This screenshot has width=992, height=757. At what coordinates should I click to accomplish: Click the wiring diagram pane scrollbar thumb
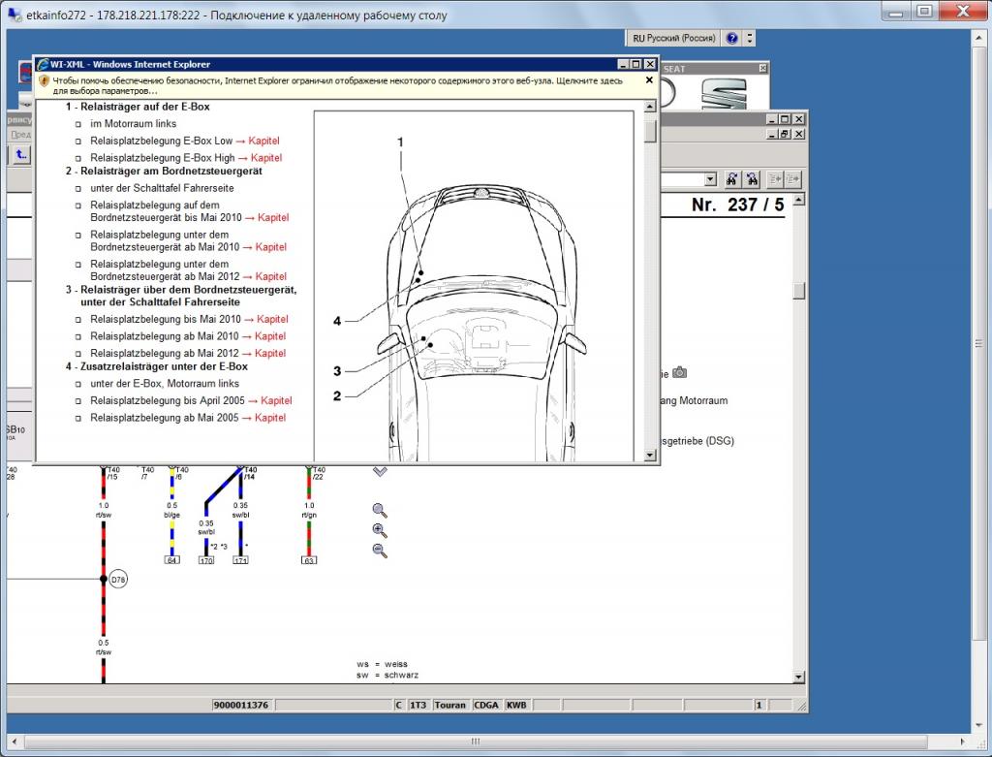pyautogui.click(x=799, y=291)
